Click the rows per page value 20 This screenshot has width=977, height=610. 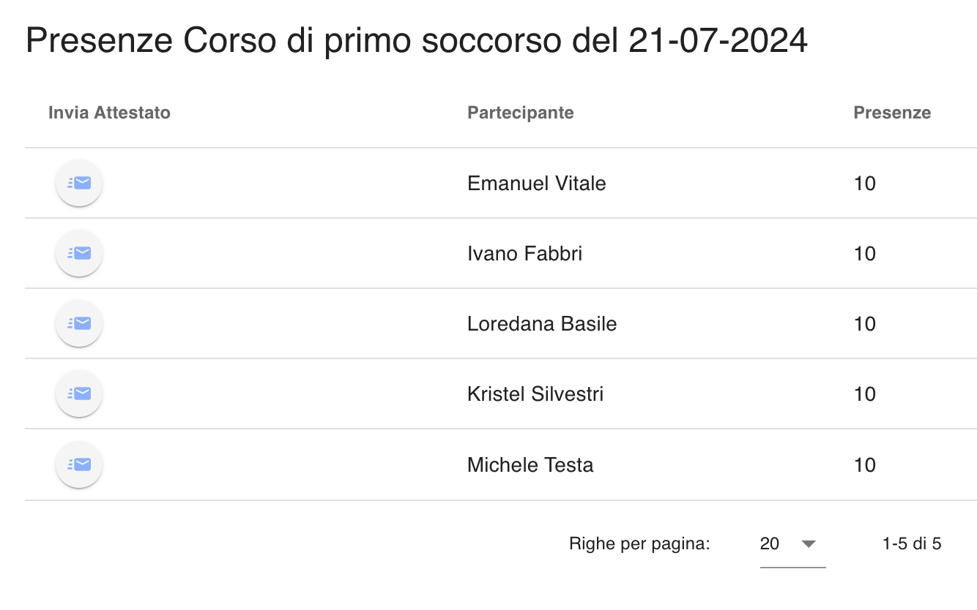770,543
